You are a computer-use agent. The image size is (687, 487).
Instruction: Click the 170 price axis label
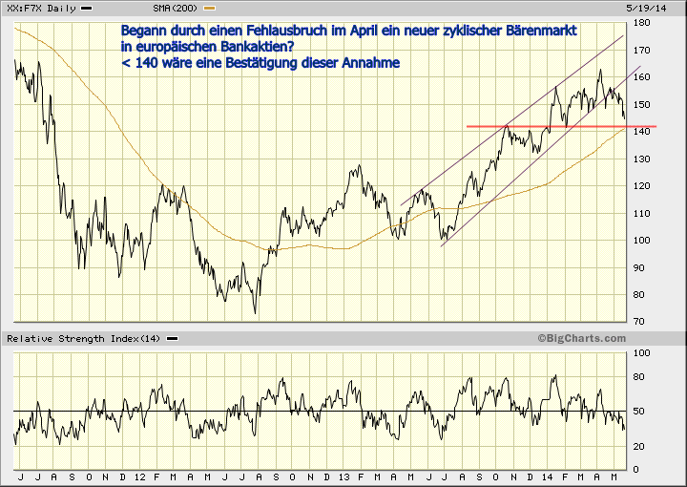(x=642, y=51)
